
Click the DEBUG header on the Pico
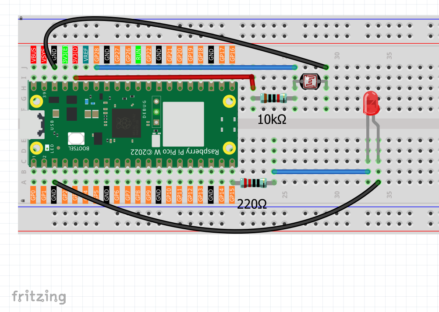click(x=156, y=112)
